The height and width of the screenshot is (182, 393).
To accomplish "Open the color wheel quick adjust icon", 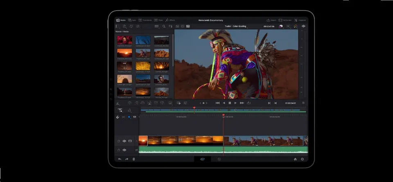I will click(x=296, y=26).
